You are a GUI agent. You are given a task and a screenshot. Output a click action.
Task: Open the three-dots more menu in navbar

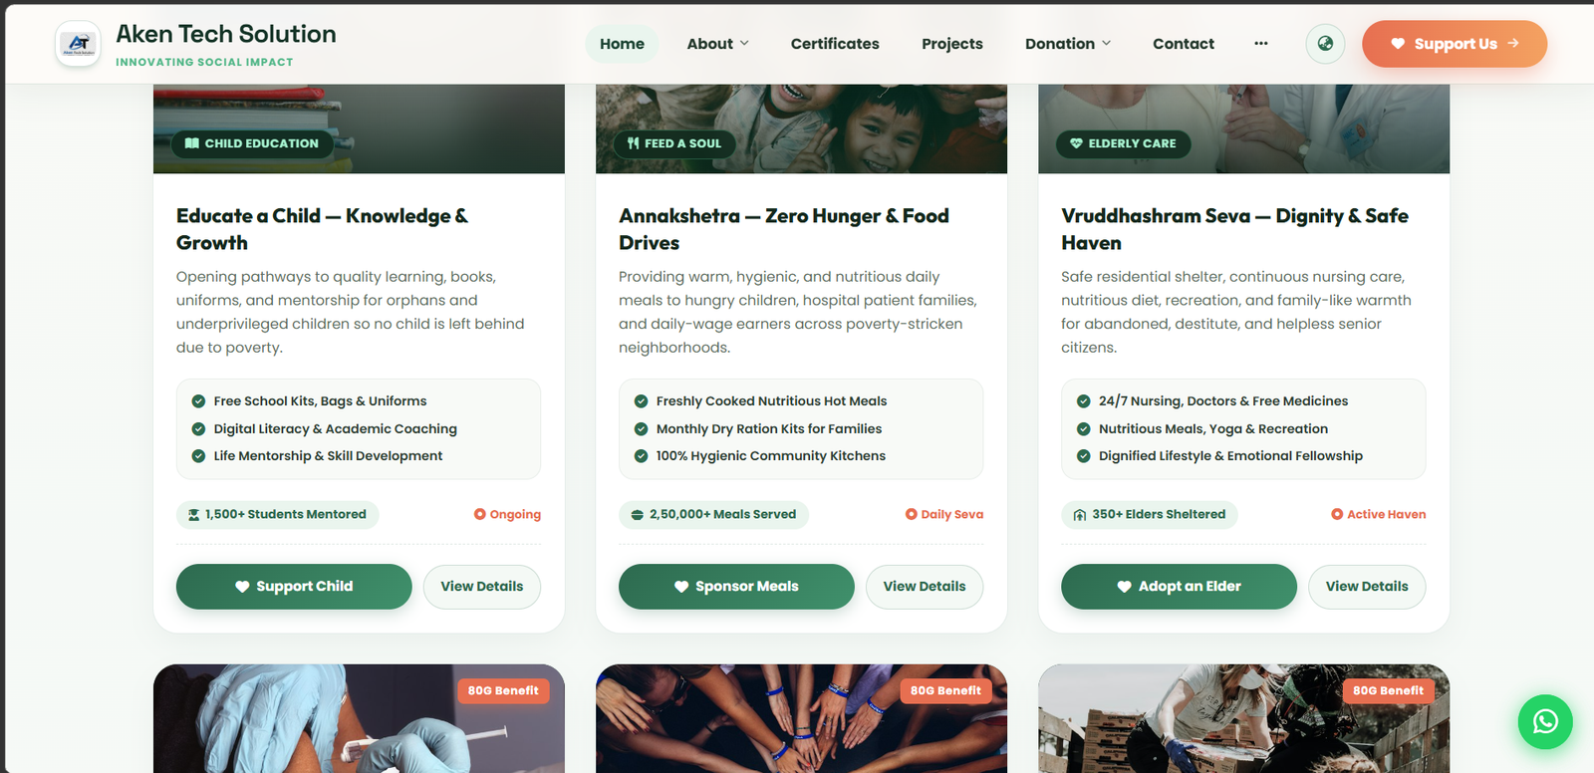[1261, 44]
